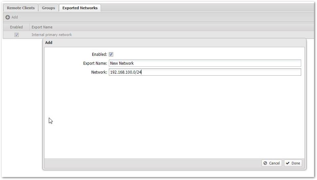Click the "Export Name:" field label
Viewport: 317px width, 180px height.
(95, 63)
